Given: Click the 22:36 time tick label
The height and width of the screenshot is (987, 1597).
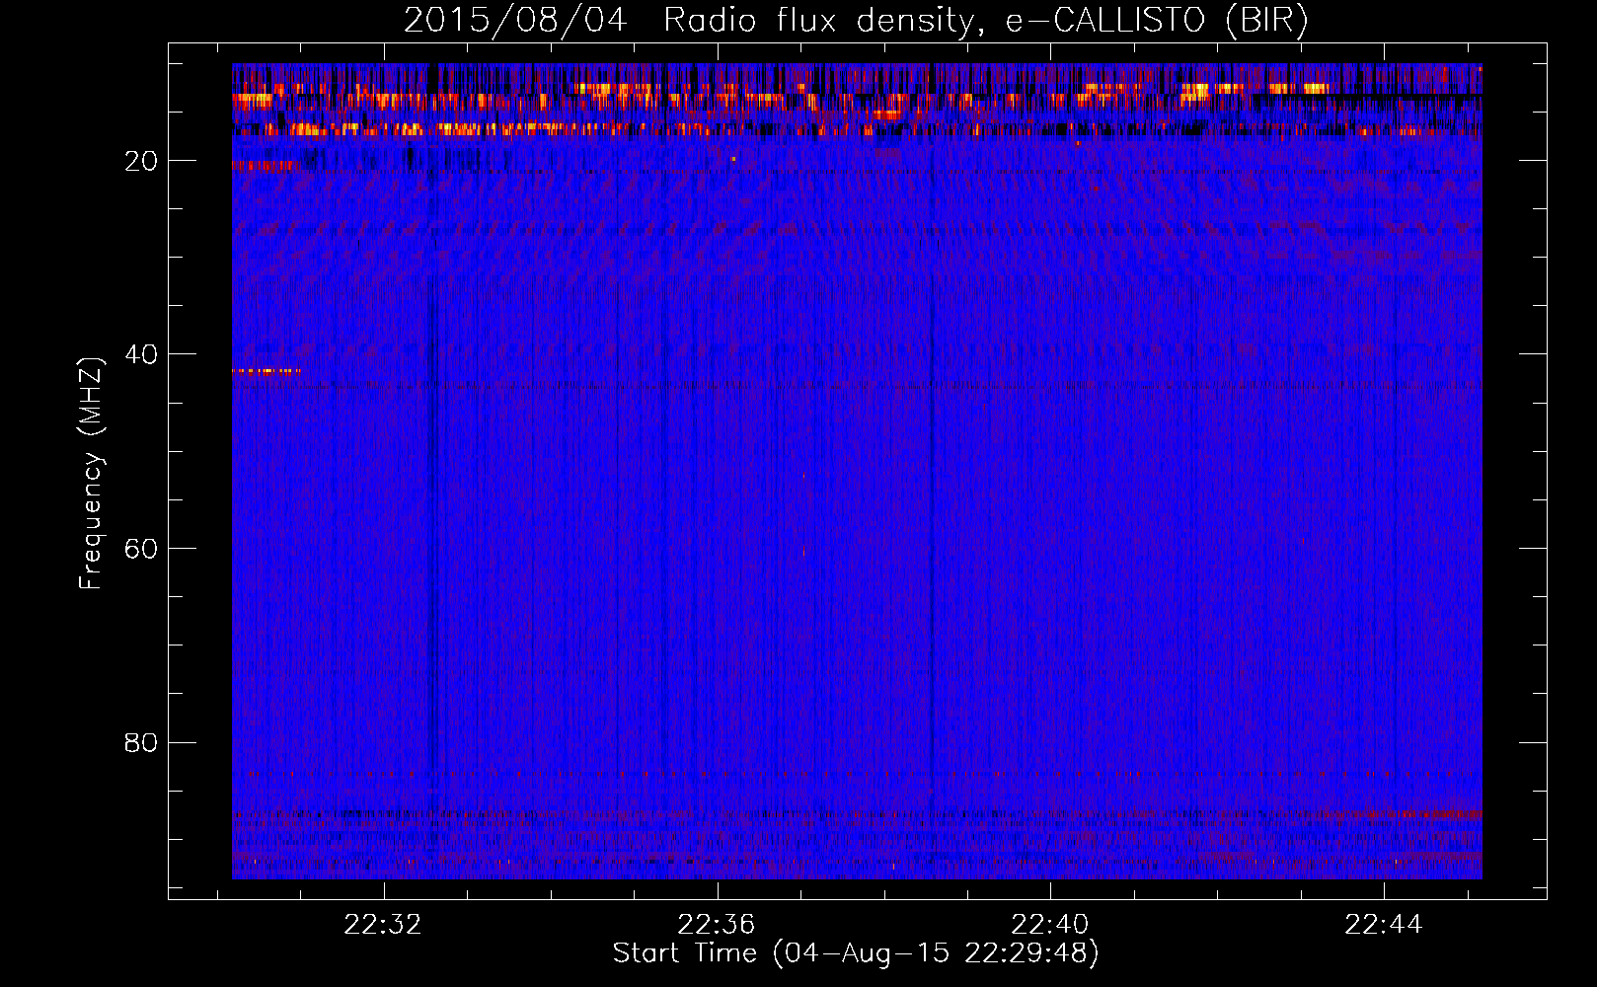Looking at the screenshot, I should (x=717, y=924).
